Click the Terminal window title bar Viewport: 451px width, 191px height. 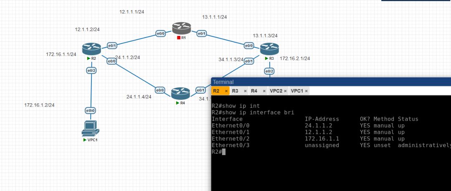(x=331, y=82)
